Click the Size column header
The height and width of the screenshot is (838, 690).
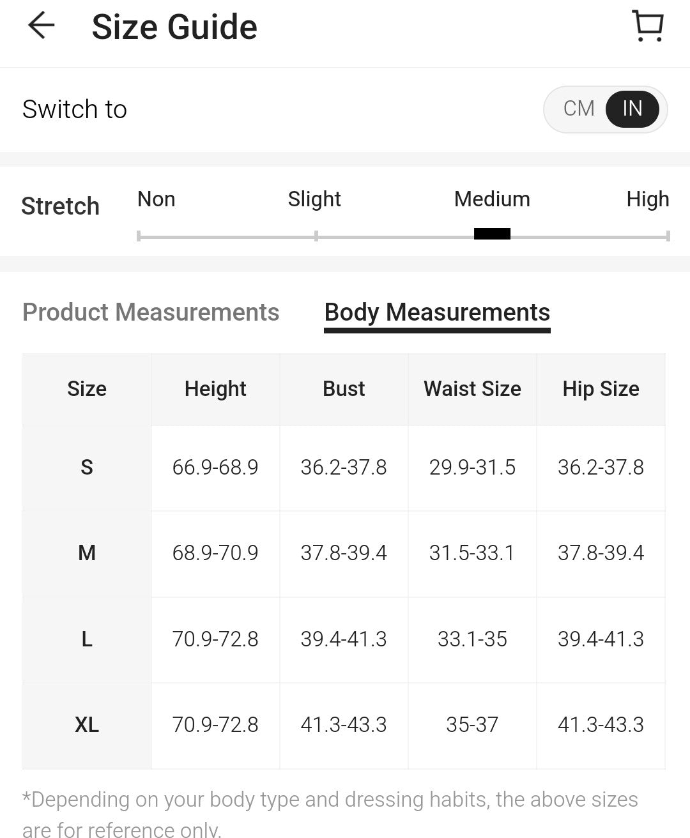pyautogui.click(x=87, y=389)
